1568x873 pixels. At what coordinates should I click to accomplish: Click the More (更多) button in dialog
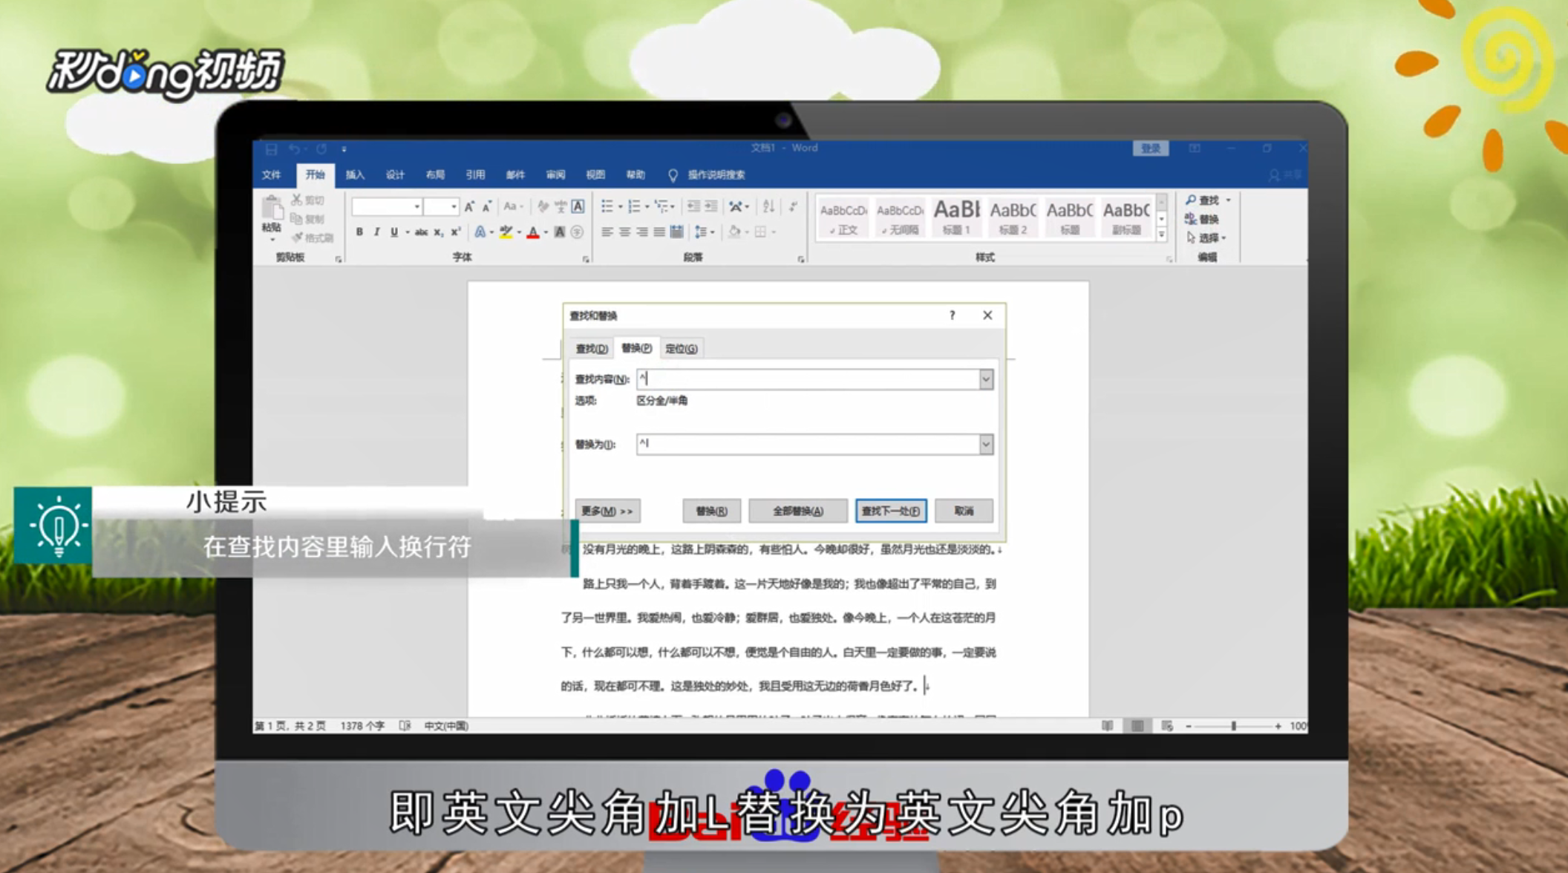pyautogui.click(x=607, y=511)
